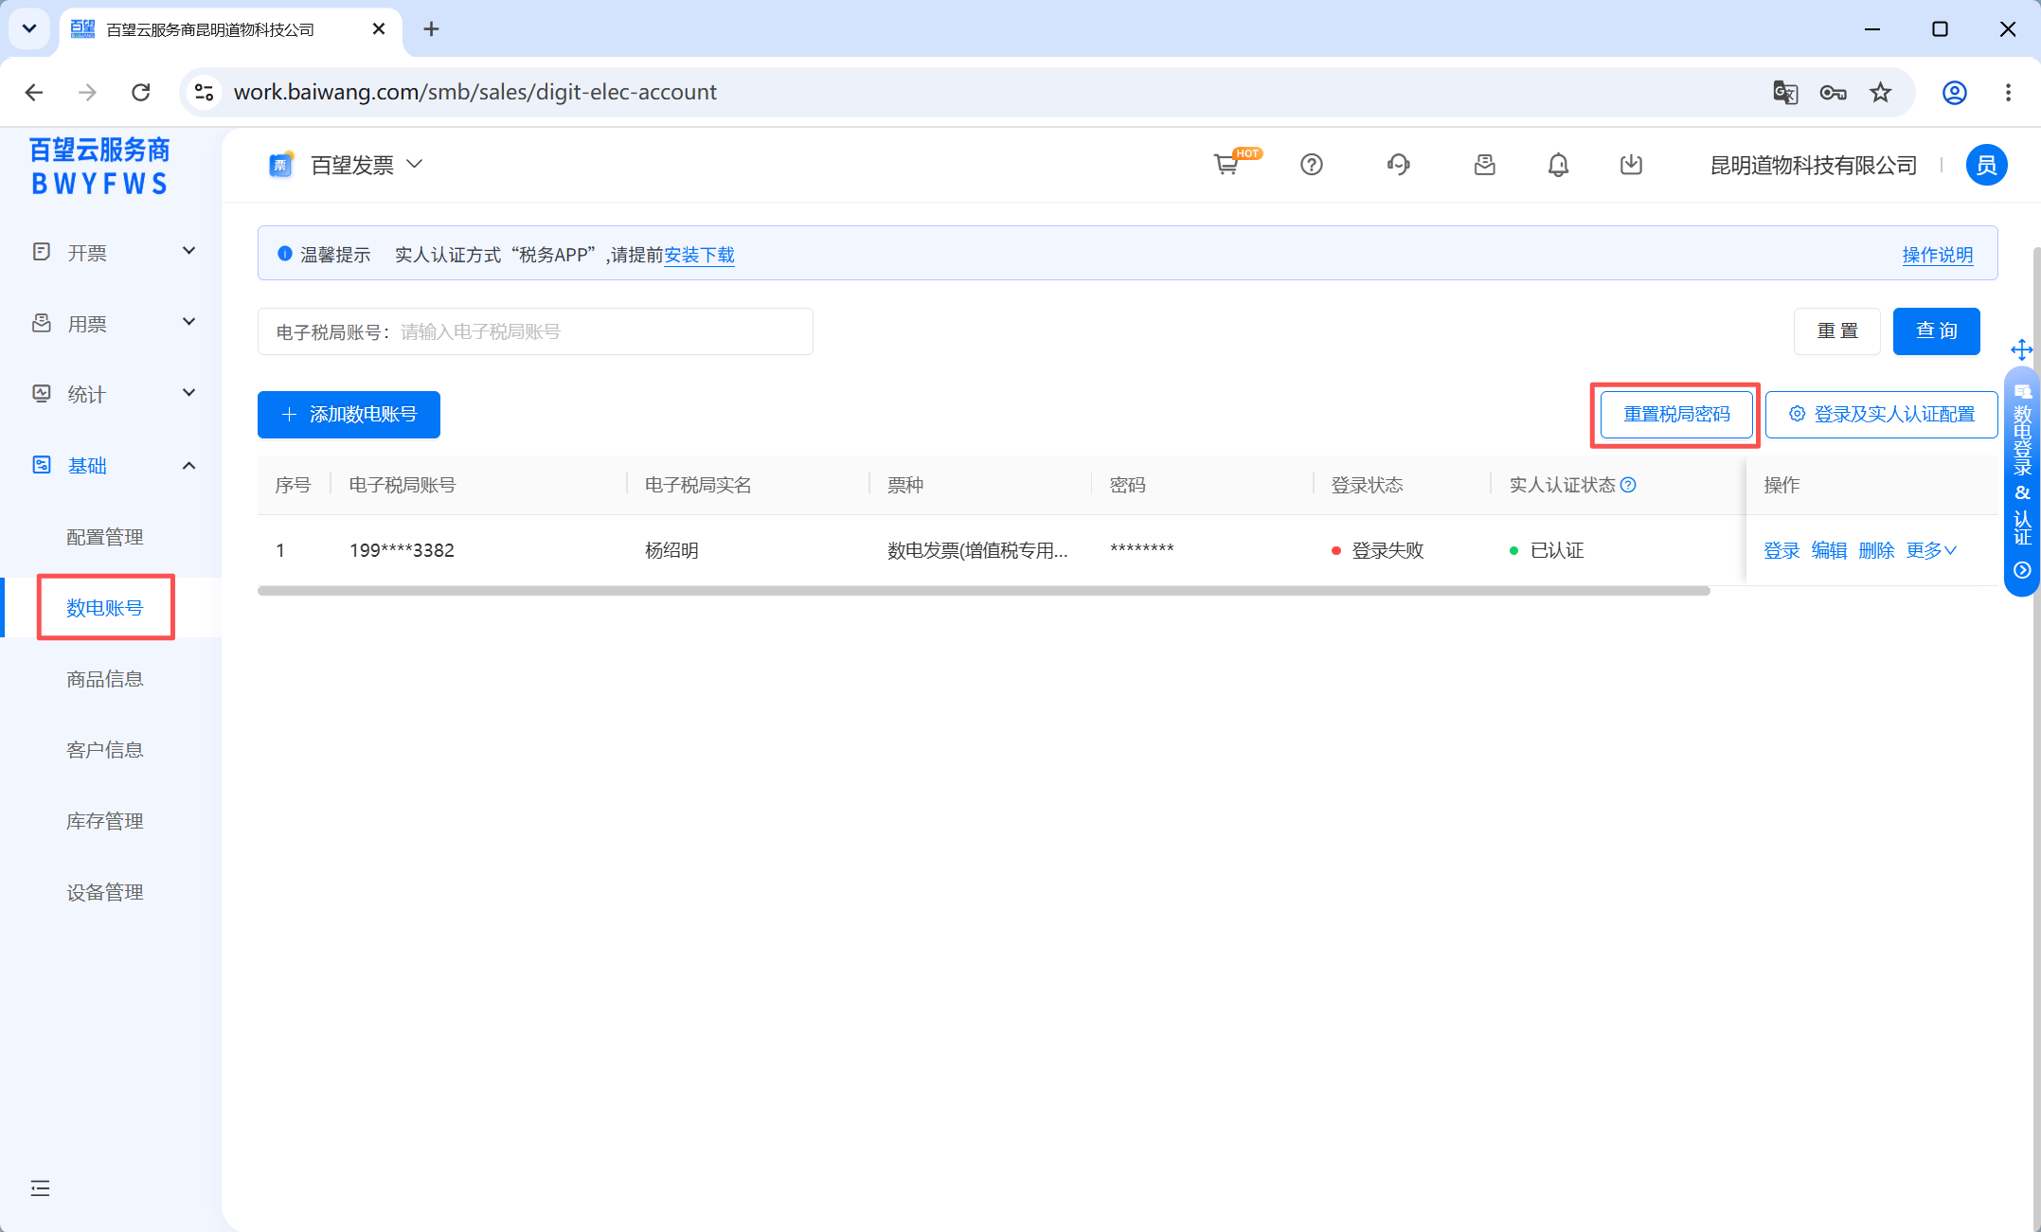This screenshot has width=2041, height=1232.
Task: Collapse the sidebar menu icon
Action: (40, 1188)
